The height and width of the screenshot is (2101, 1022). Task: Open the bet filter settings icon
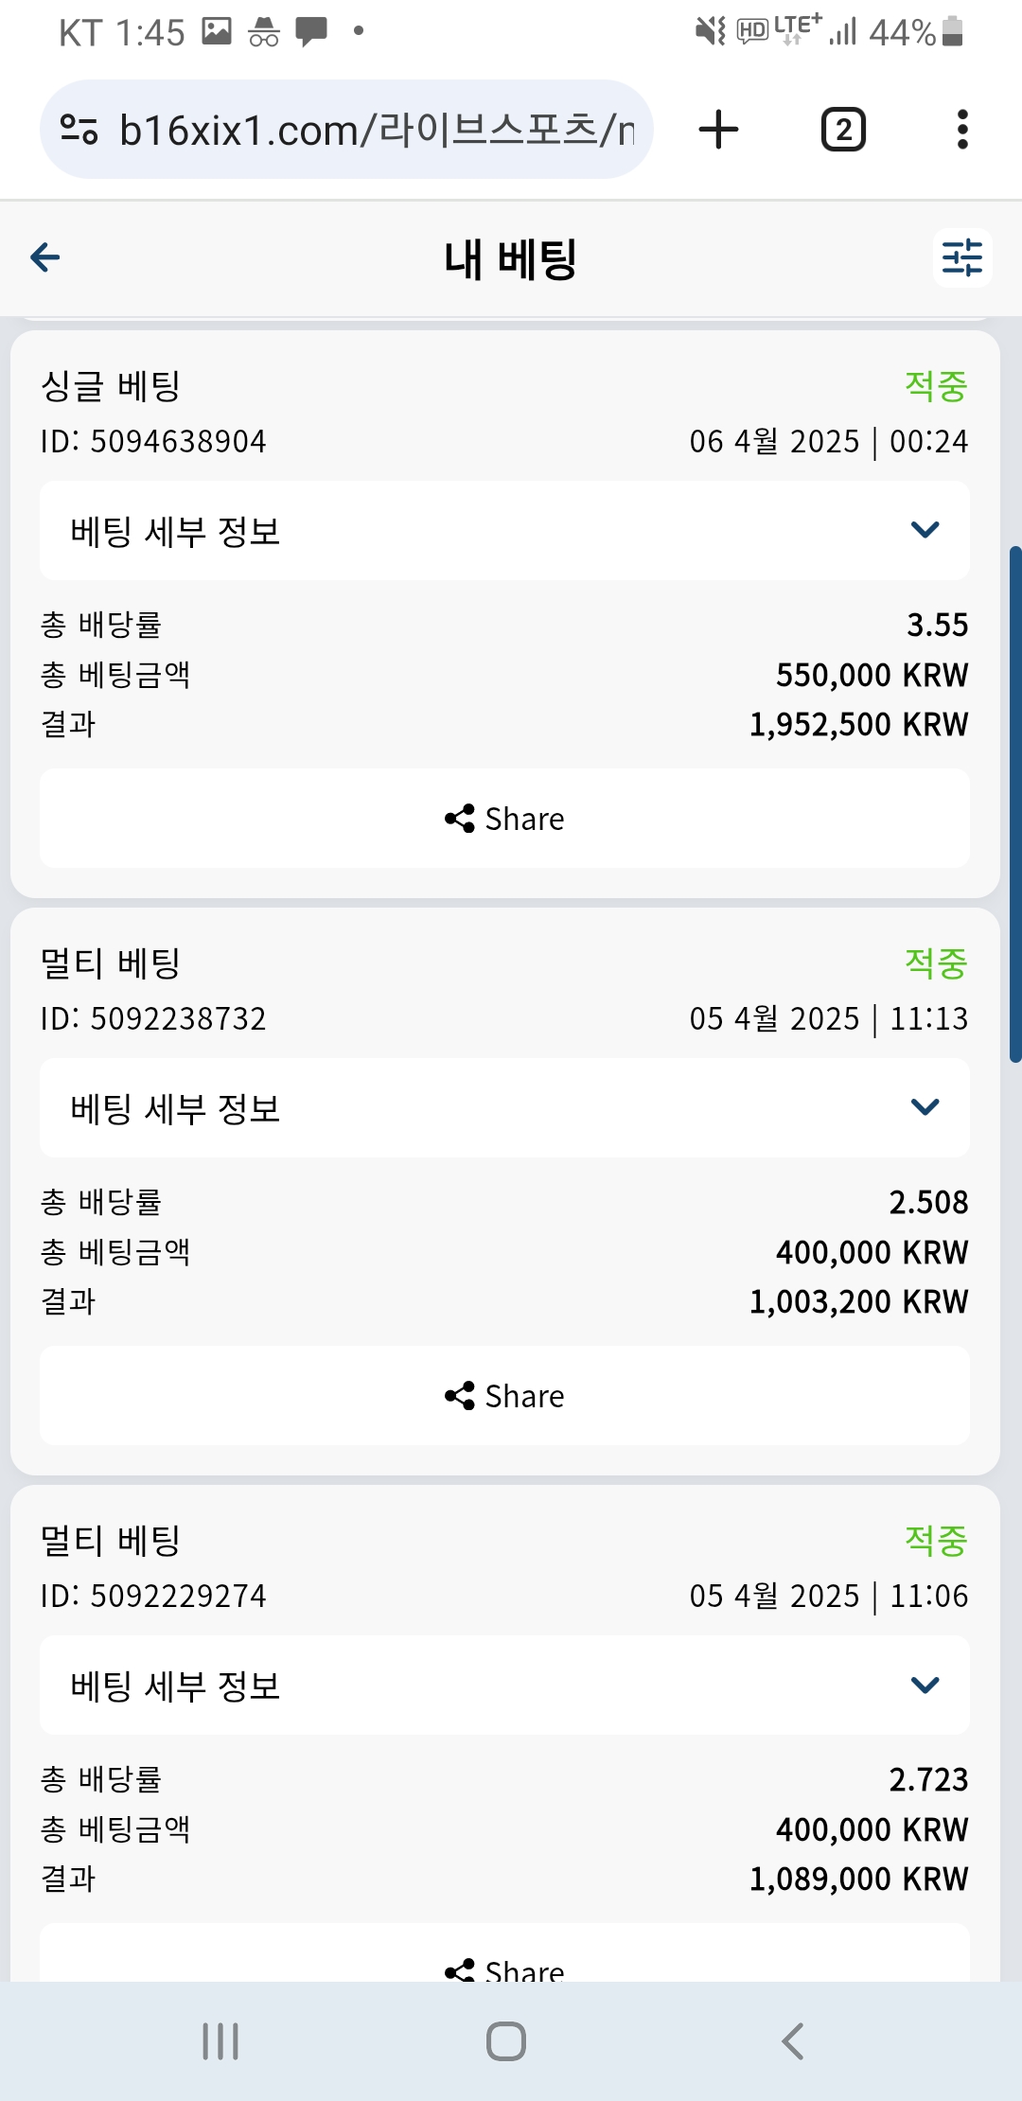tap(961, 257)
